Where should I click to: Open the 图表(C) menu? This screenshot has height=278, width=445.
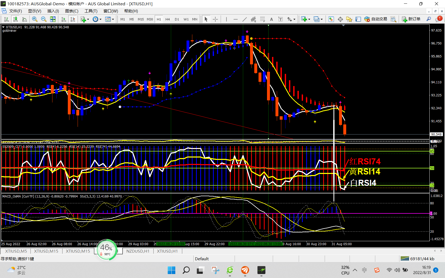[x=72, y=11]
